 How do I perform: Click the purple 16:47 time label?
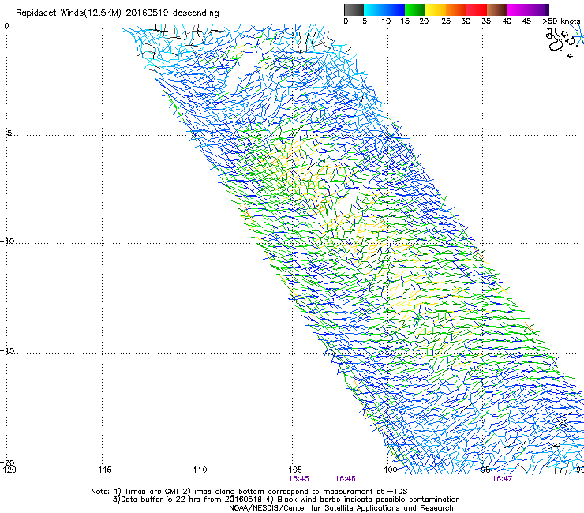[x=502, y=479]
